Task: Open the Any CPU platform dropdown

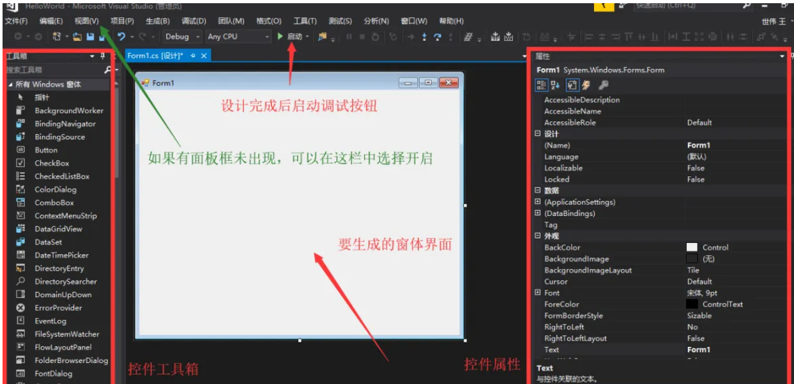Action: (x=268, y=37)
